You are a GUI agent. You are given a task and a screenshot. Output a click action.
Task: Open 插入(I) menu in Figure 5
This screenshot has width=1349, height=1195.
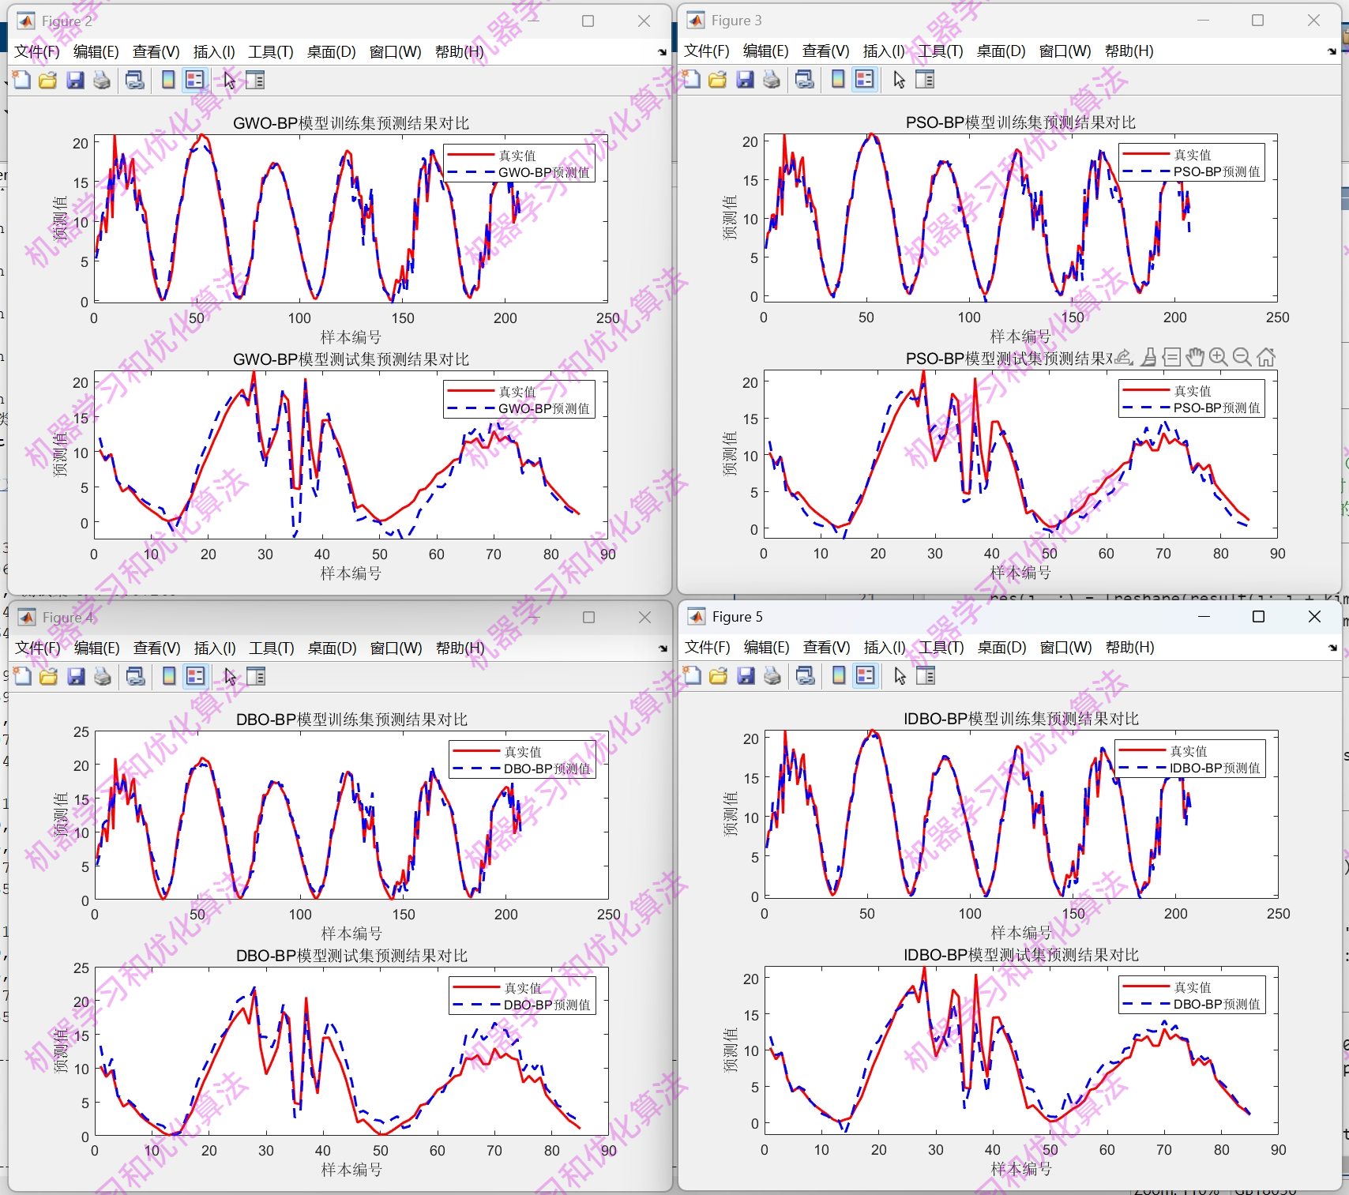pyautogui.click(x=884, y=648)
